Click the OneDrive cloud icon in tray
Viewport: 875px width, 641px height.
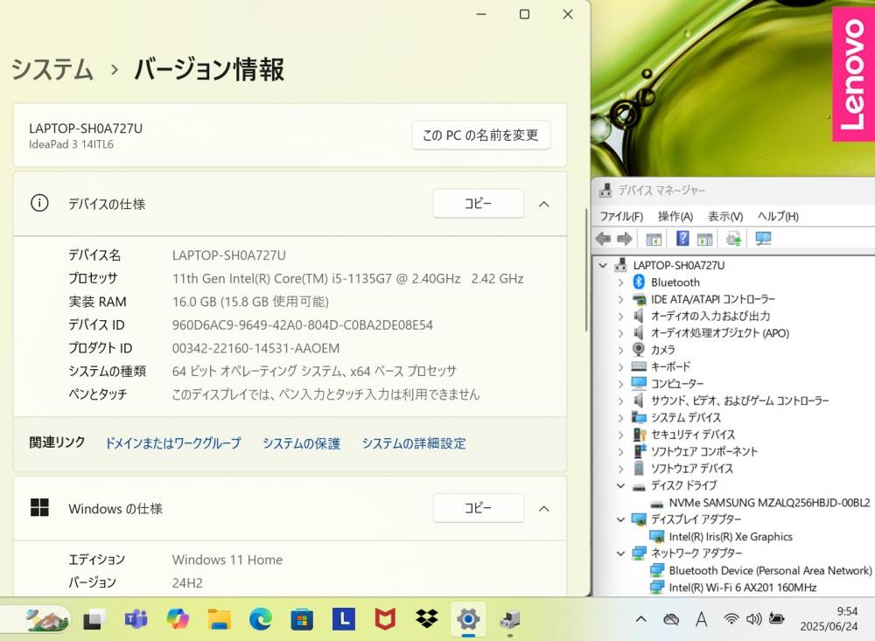tap(671, 619)
